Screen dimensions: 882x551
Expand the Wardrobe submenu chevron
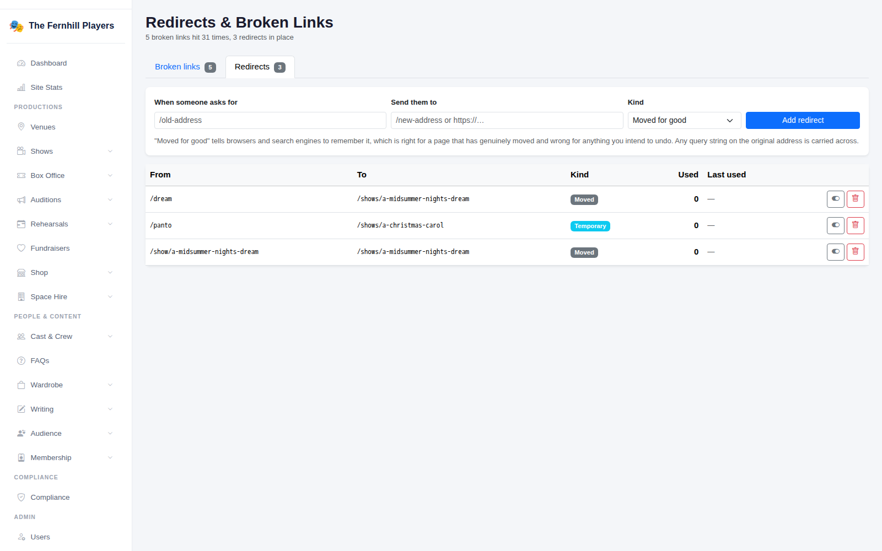[x=110, y=385]
